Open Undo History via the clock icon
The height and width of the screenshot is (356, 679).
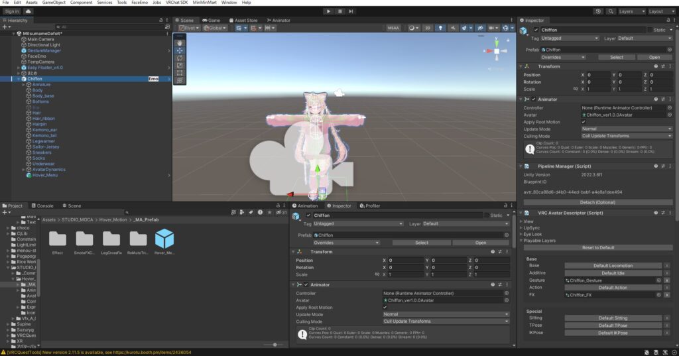[x=599, y=11]
